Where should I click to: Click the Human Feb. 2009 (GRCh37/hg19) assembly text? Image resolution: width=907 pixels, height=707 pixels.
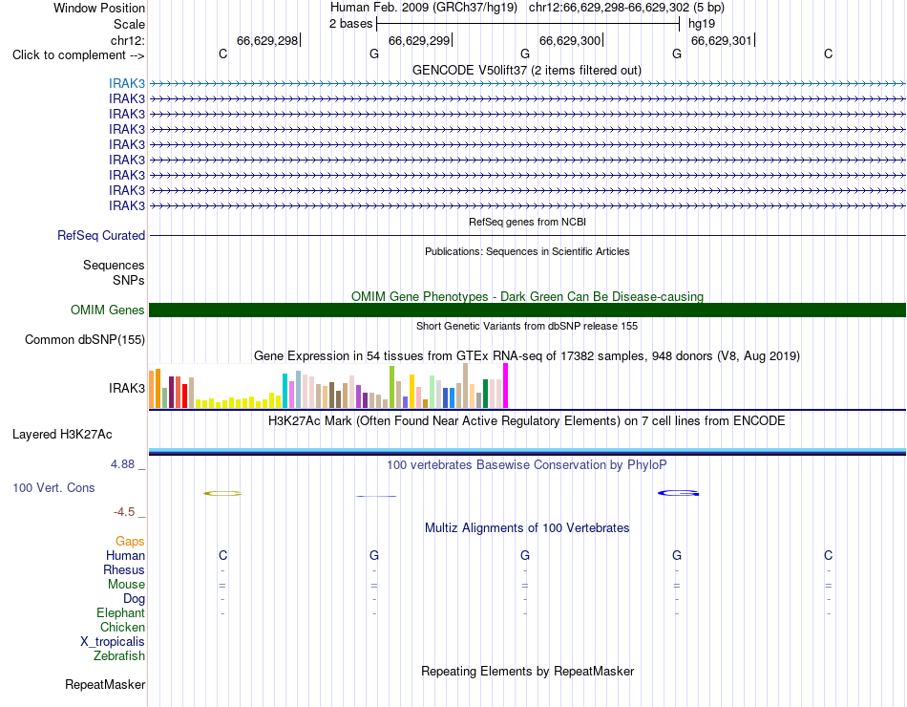[x=426, y=8]
